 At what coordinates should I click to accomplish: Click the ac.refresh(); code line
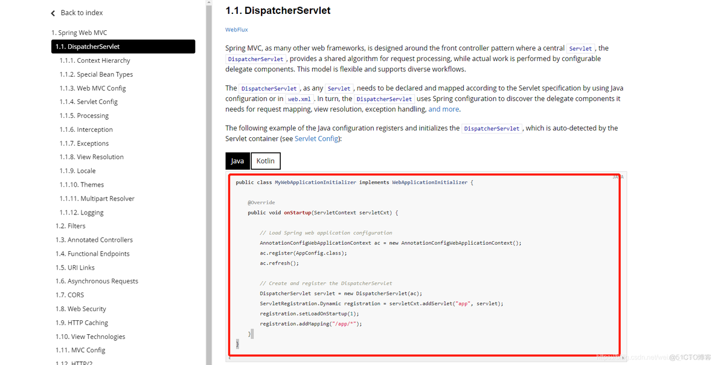point(279,263)
